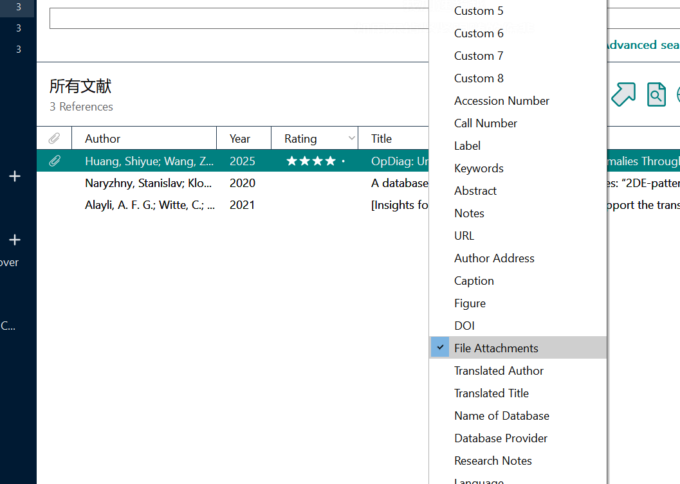Click the first plus icon in sidebar

[x=15, y=176]
